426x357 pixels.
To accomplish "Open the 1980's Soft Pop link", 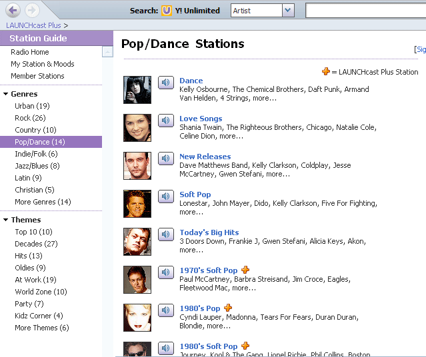I will pos(209,347).
